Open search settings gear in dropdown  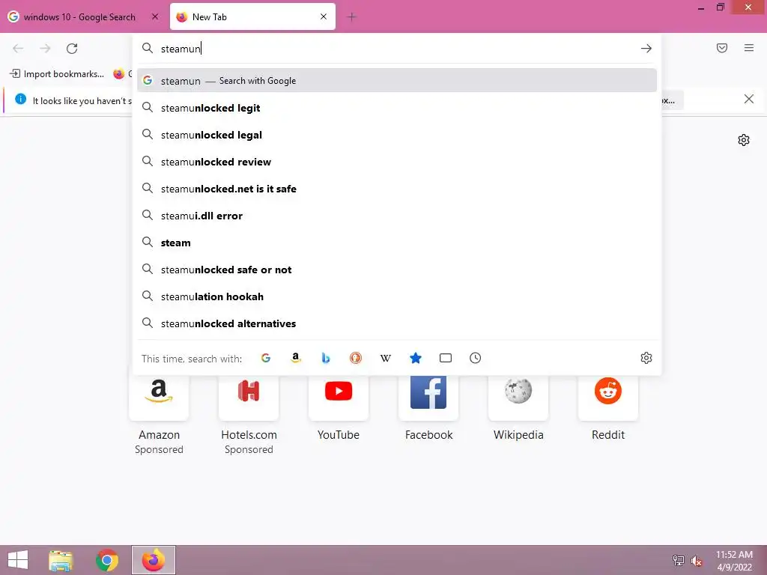[x=646, y=358]
